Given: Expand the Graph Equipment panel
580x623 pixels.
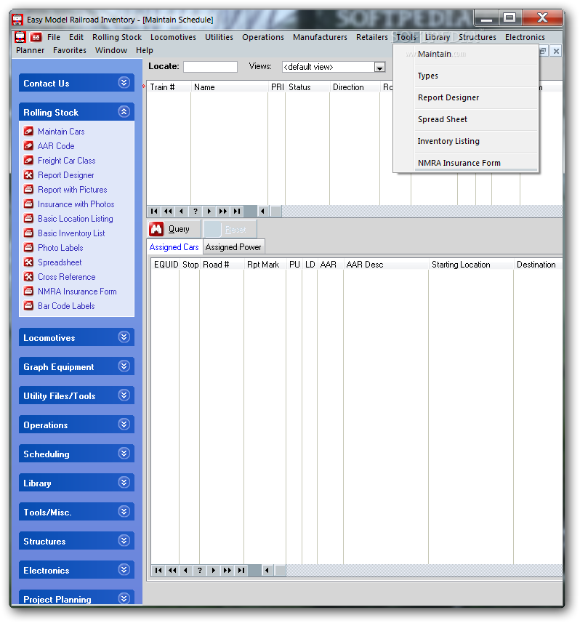Looking at the screenshot, I should tap(124, 366).
